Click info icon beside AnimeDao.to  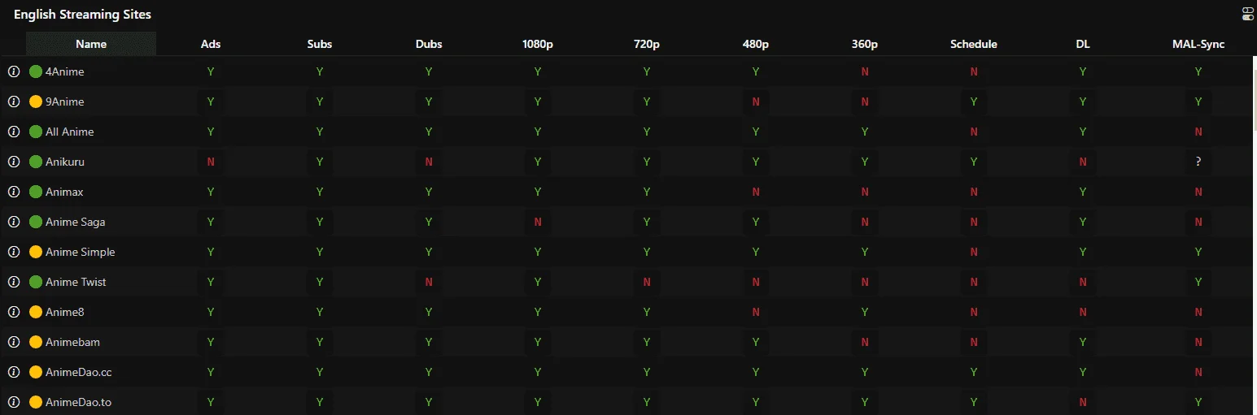13,402
